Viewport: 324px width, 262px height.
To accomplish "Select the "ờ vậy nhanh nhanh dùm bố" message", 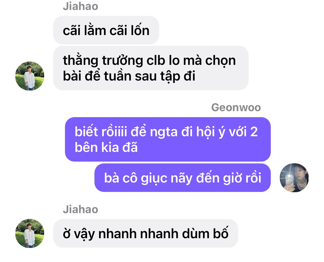I will (146, 233).
